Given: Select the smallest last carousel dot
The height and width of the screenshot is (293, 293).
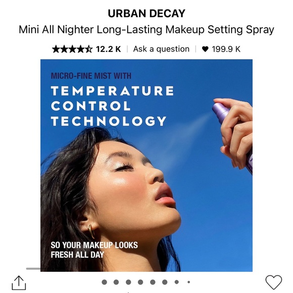Looking at the screenshot, I should 189,282.
